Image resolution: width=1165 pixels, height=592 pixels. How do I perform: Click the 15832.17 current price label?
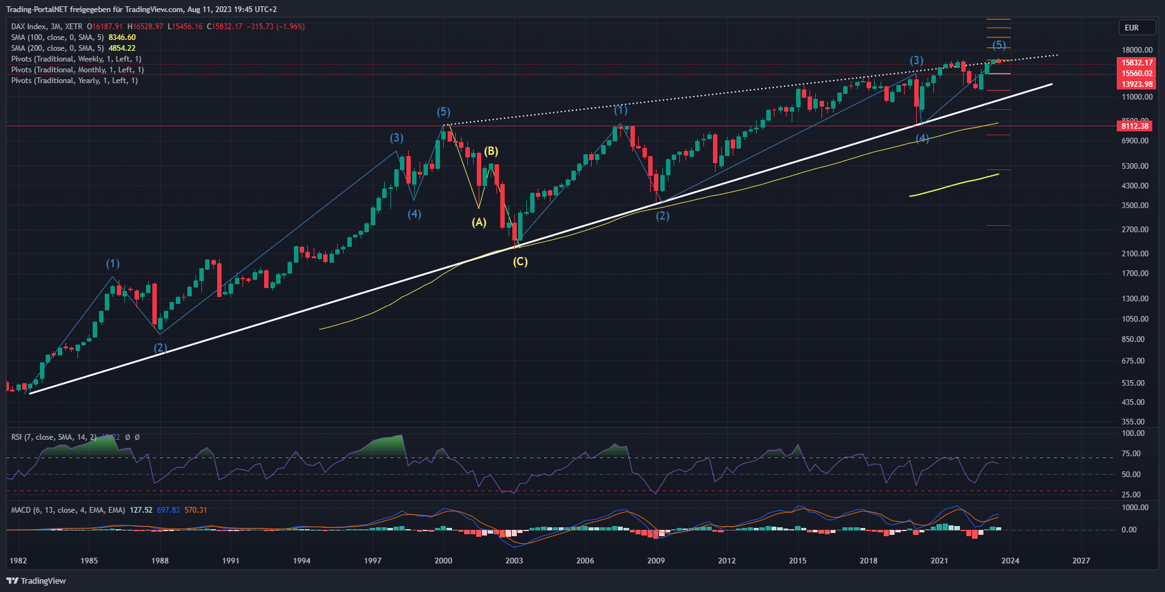click(x=1136, y=63)
